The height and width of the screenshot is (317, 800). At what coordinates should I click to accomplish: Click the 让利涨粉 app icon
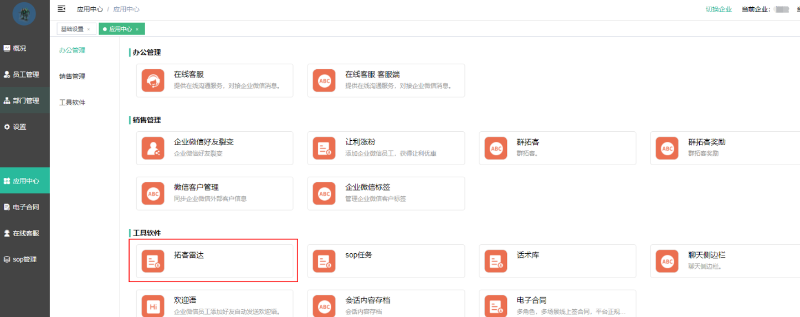click(324, 148)
